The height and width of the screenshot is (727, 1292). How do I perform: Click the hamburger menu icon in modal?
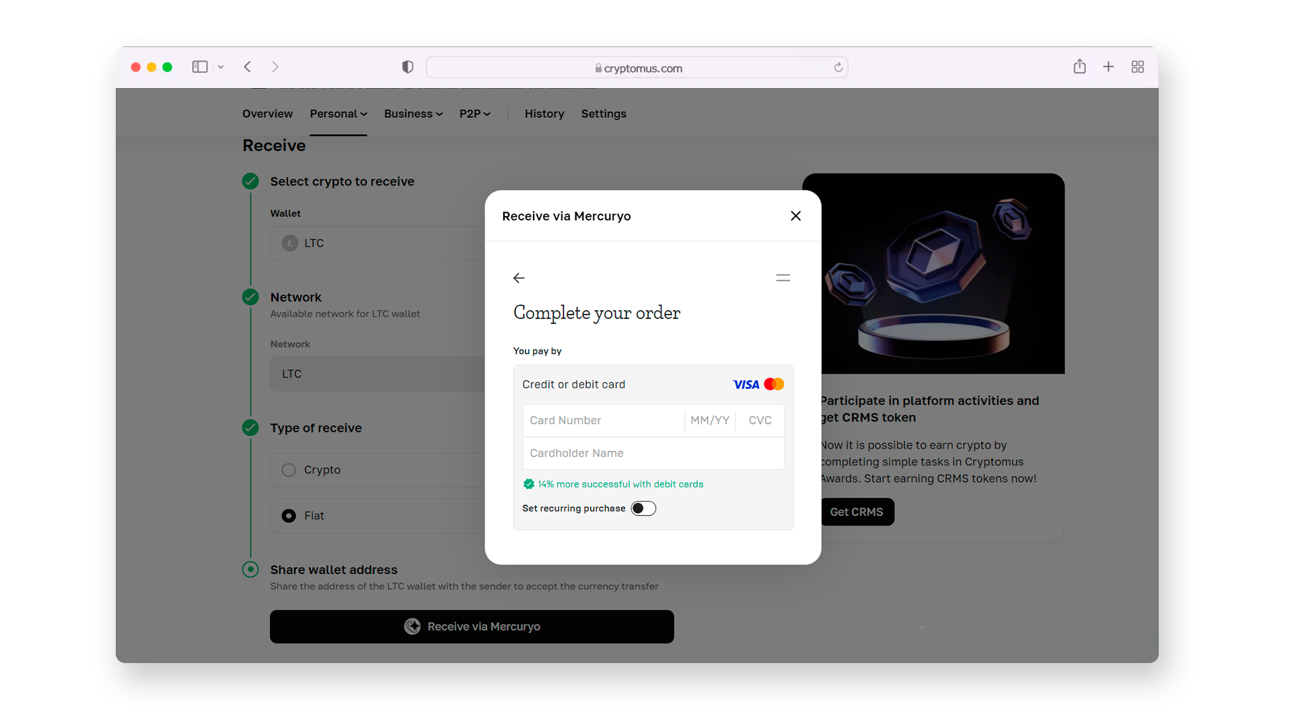783,278
